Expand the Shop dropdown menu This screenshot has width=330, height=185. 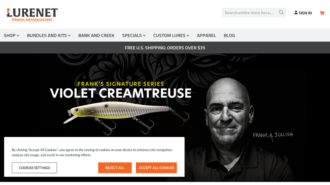12,35
